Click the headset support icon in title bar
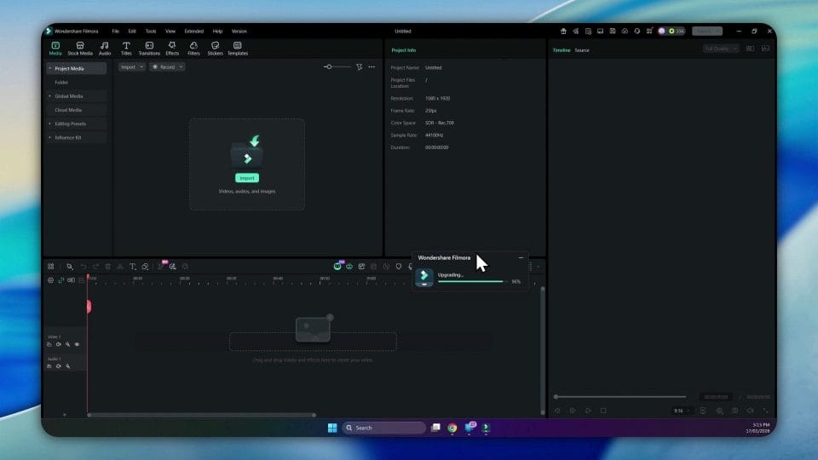This screenshot has height=460, width=818. click(x=637, y=32)
